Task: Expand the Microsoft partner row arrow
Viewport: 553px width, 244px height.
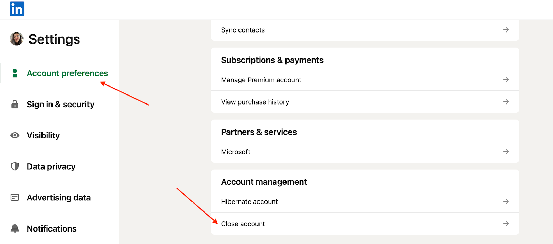Action: [x=506, y=152]
